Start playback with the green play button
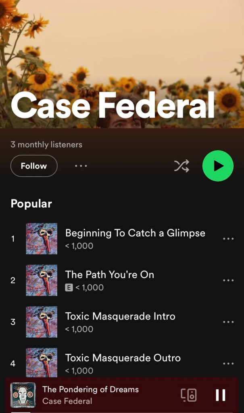Screen dimensions: 244x413 coord(218,166)
